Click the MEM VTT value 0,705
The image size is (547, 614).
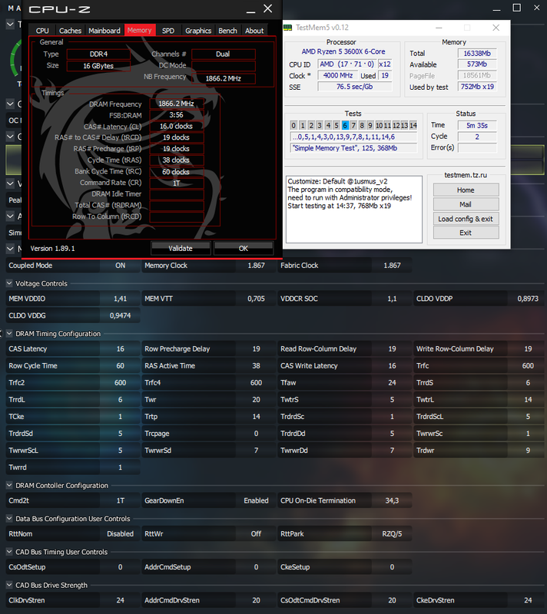(256, 299)
